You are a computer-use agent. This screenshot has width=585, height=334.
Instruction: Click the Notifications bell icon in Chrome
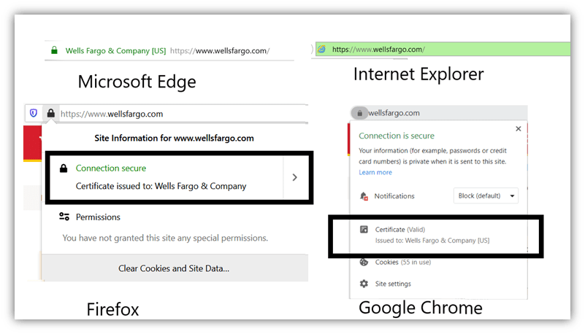(364, 196)
